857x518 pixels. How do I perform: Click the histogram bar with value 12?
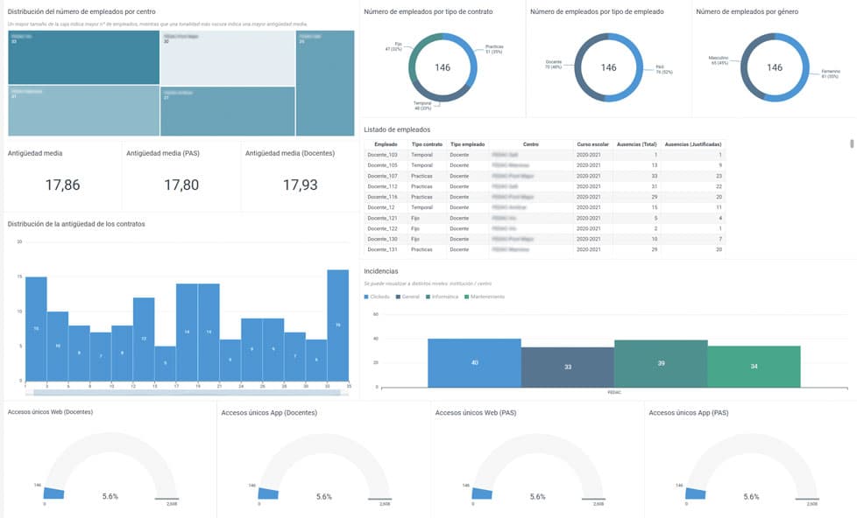(x=144, y=339)
